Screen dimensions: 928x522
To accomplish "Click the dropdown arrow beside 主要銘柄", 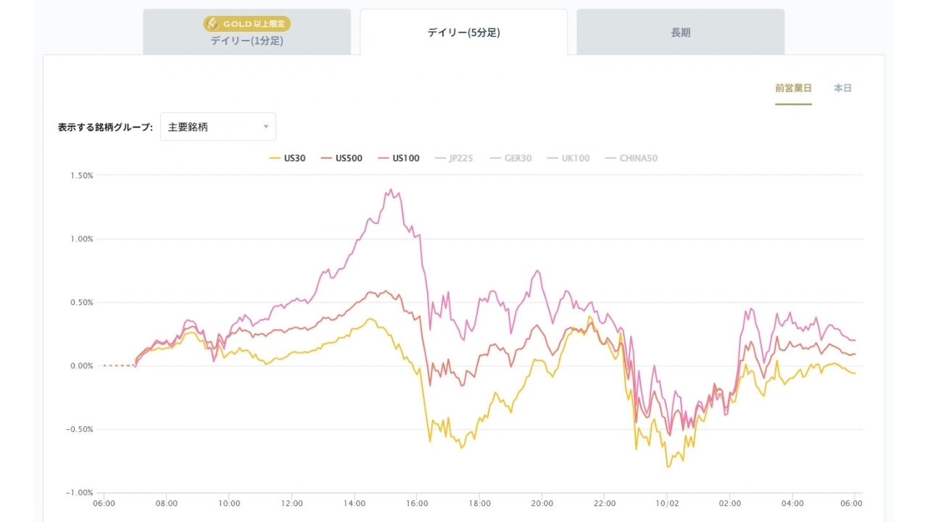I will (265, 127).
